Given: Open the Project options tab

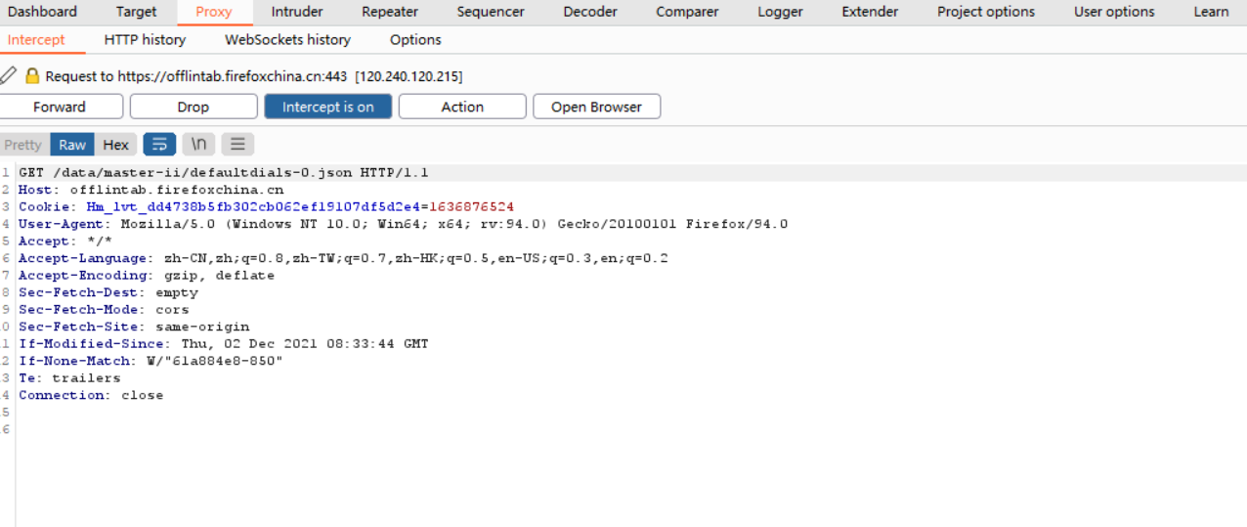Looking at the screenshot, I should [x=986, y=12].
